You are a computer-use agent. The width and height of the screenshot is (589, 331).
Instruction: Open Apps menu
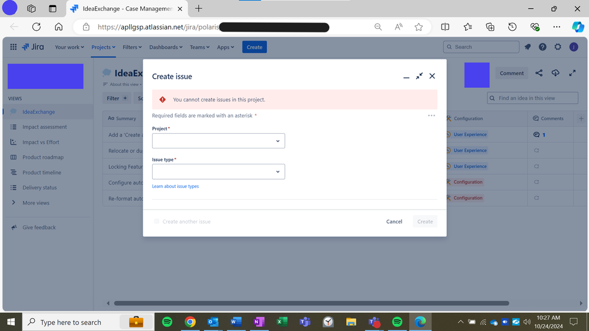(x=225, y=47)
